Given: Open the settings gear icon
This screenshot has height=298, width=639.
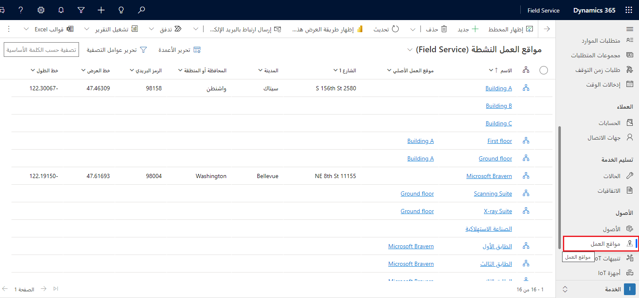Looking at the screenshot, I should coord(41,10).
